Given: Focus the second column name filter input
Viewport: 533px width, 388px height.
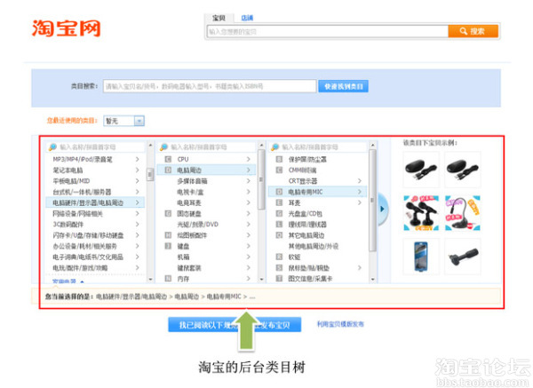Looking at the screenshot, I should (207, 147).
